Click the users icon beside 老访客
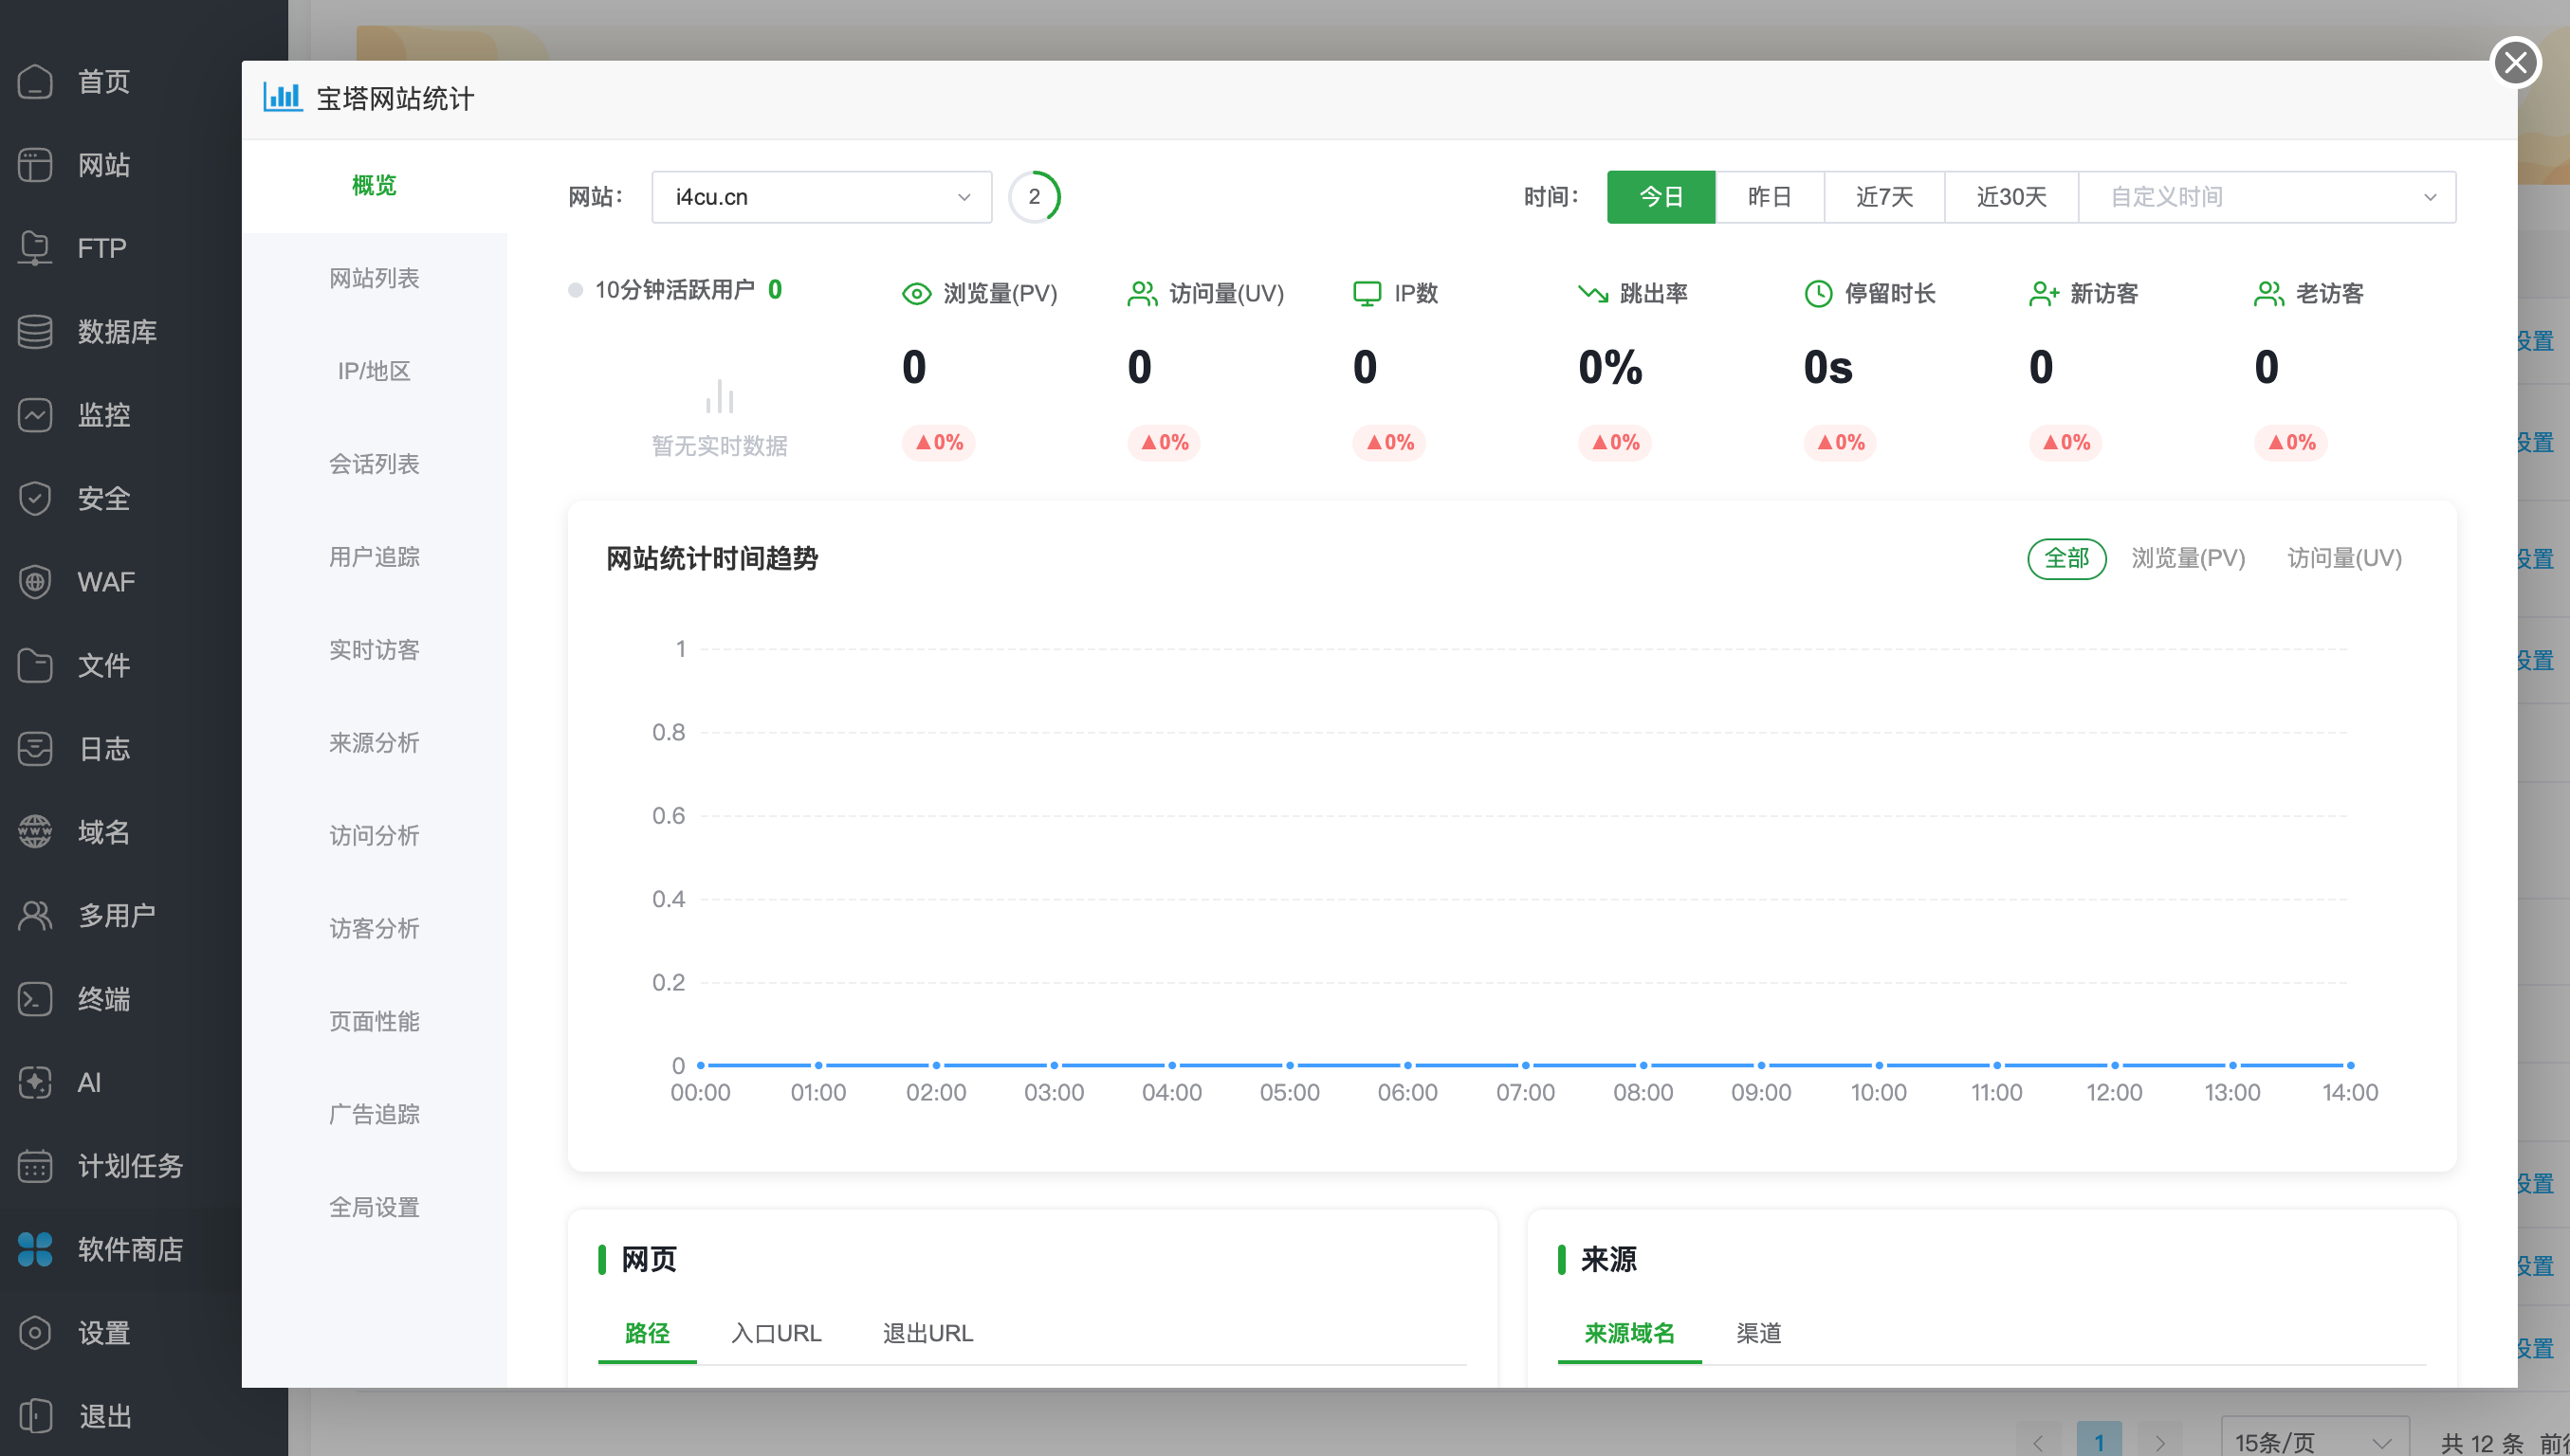Viewport: 2570px width, 1456px height. [x=2268, y=294]
